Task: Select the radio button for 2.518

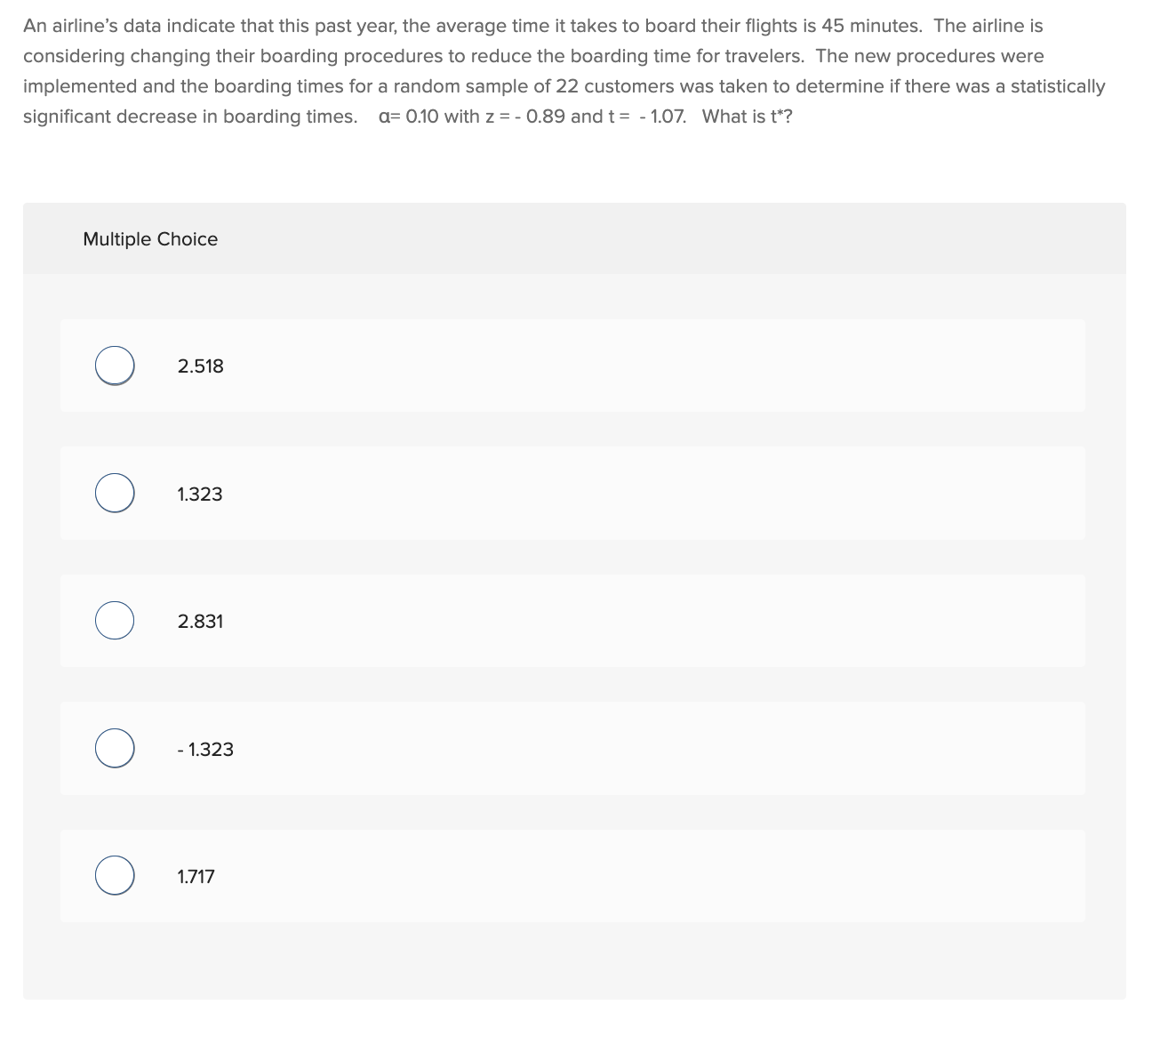Action: [114, 365]
